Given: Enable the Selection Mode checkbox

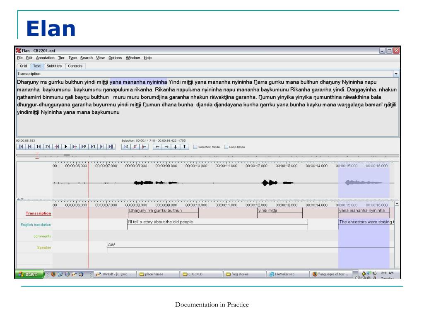Looking at the screenshot, I should pos(195,147).
